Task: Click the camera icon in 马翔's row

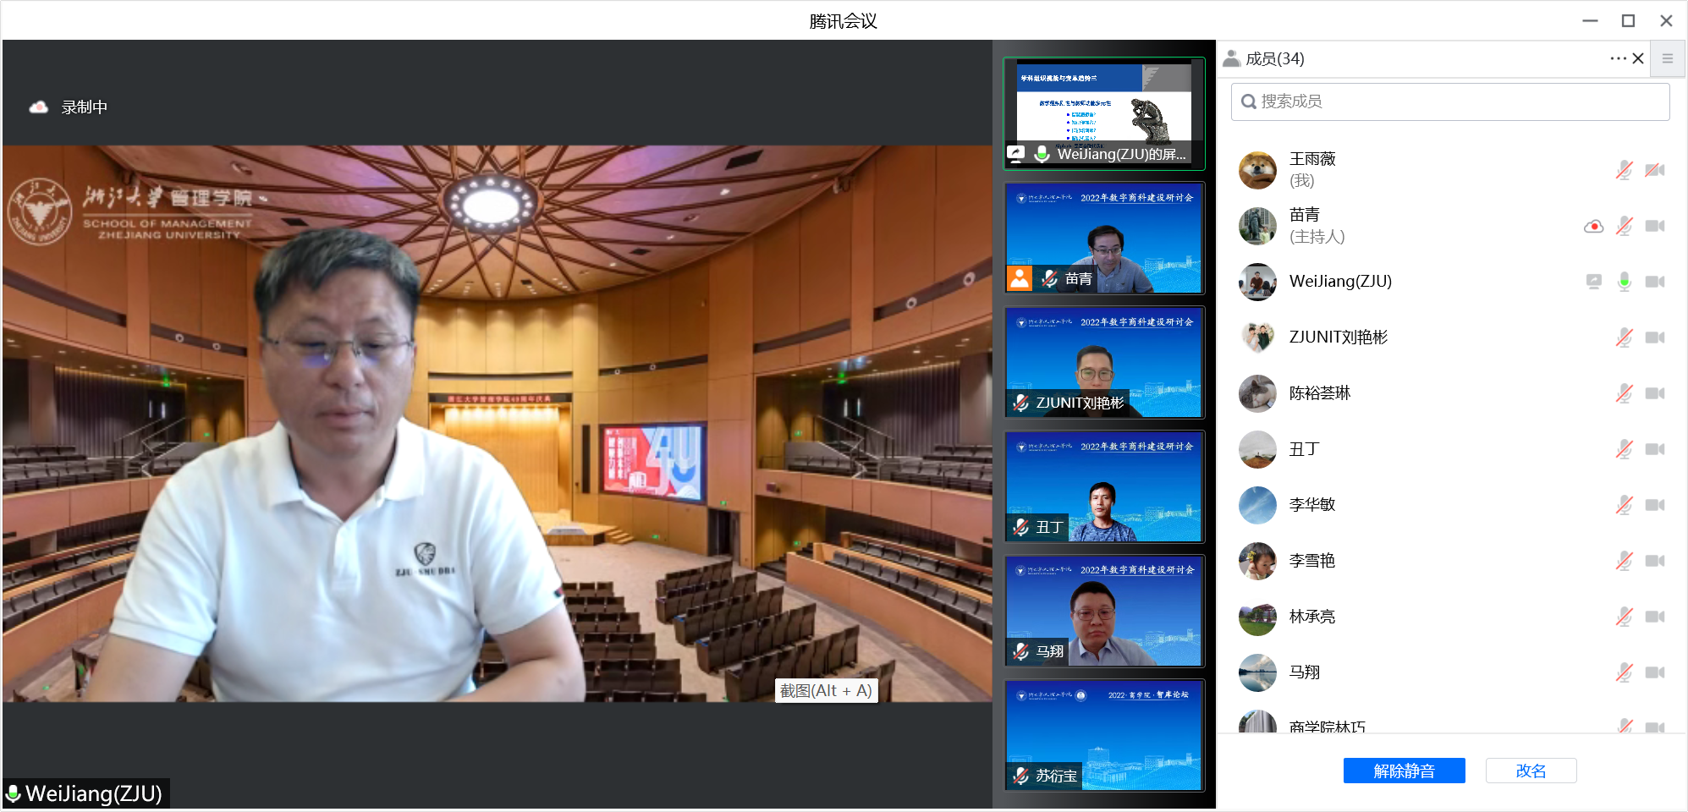Action: coord(1654,672)
